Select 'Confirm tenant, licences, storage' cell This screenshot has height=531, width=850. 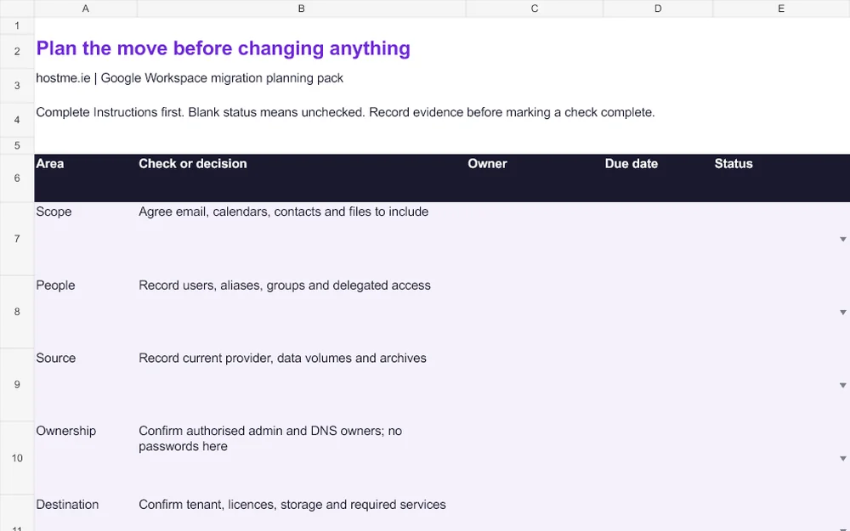302,513
